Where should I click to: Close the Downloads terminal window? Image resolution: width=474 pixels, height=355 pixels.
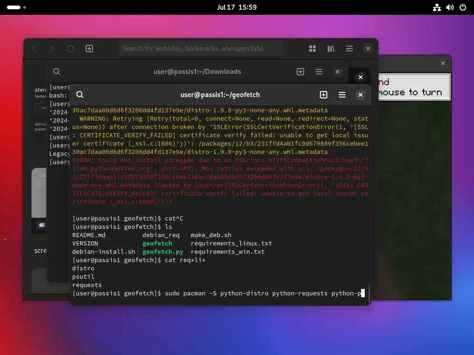(x=337, y=72)
